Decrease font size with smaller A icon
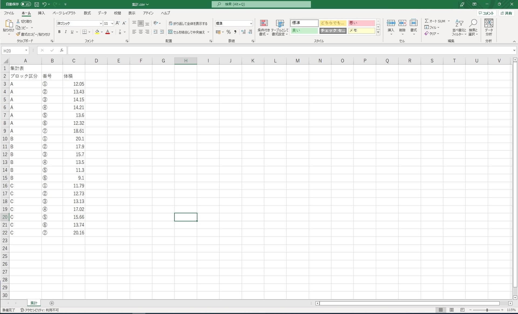Screen dimensions: 518x314 (x=124, y=23)
